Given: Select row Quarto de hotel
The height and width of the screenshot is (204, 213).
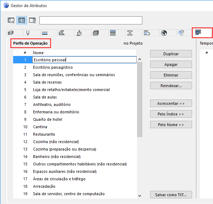Looking at the screenshot, I should pyautogui.click(x=75, y=119).
